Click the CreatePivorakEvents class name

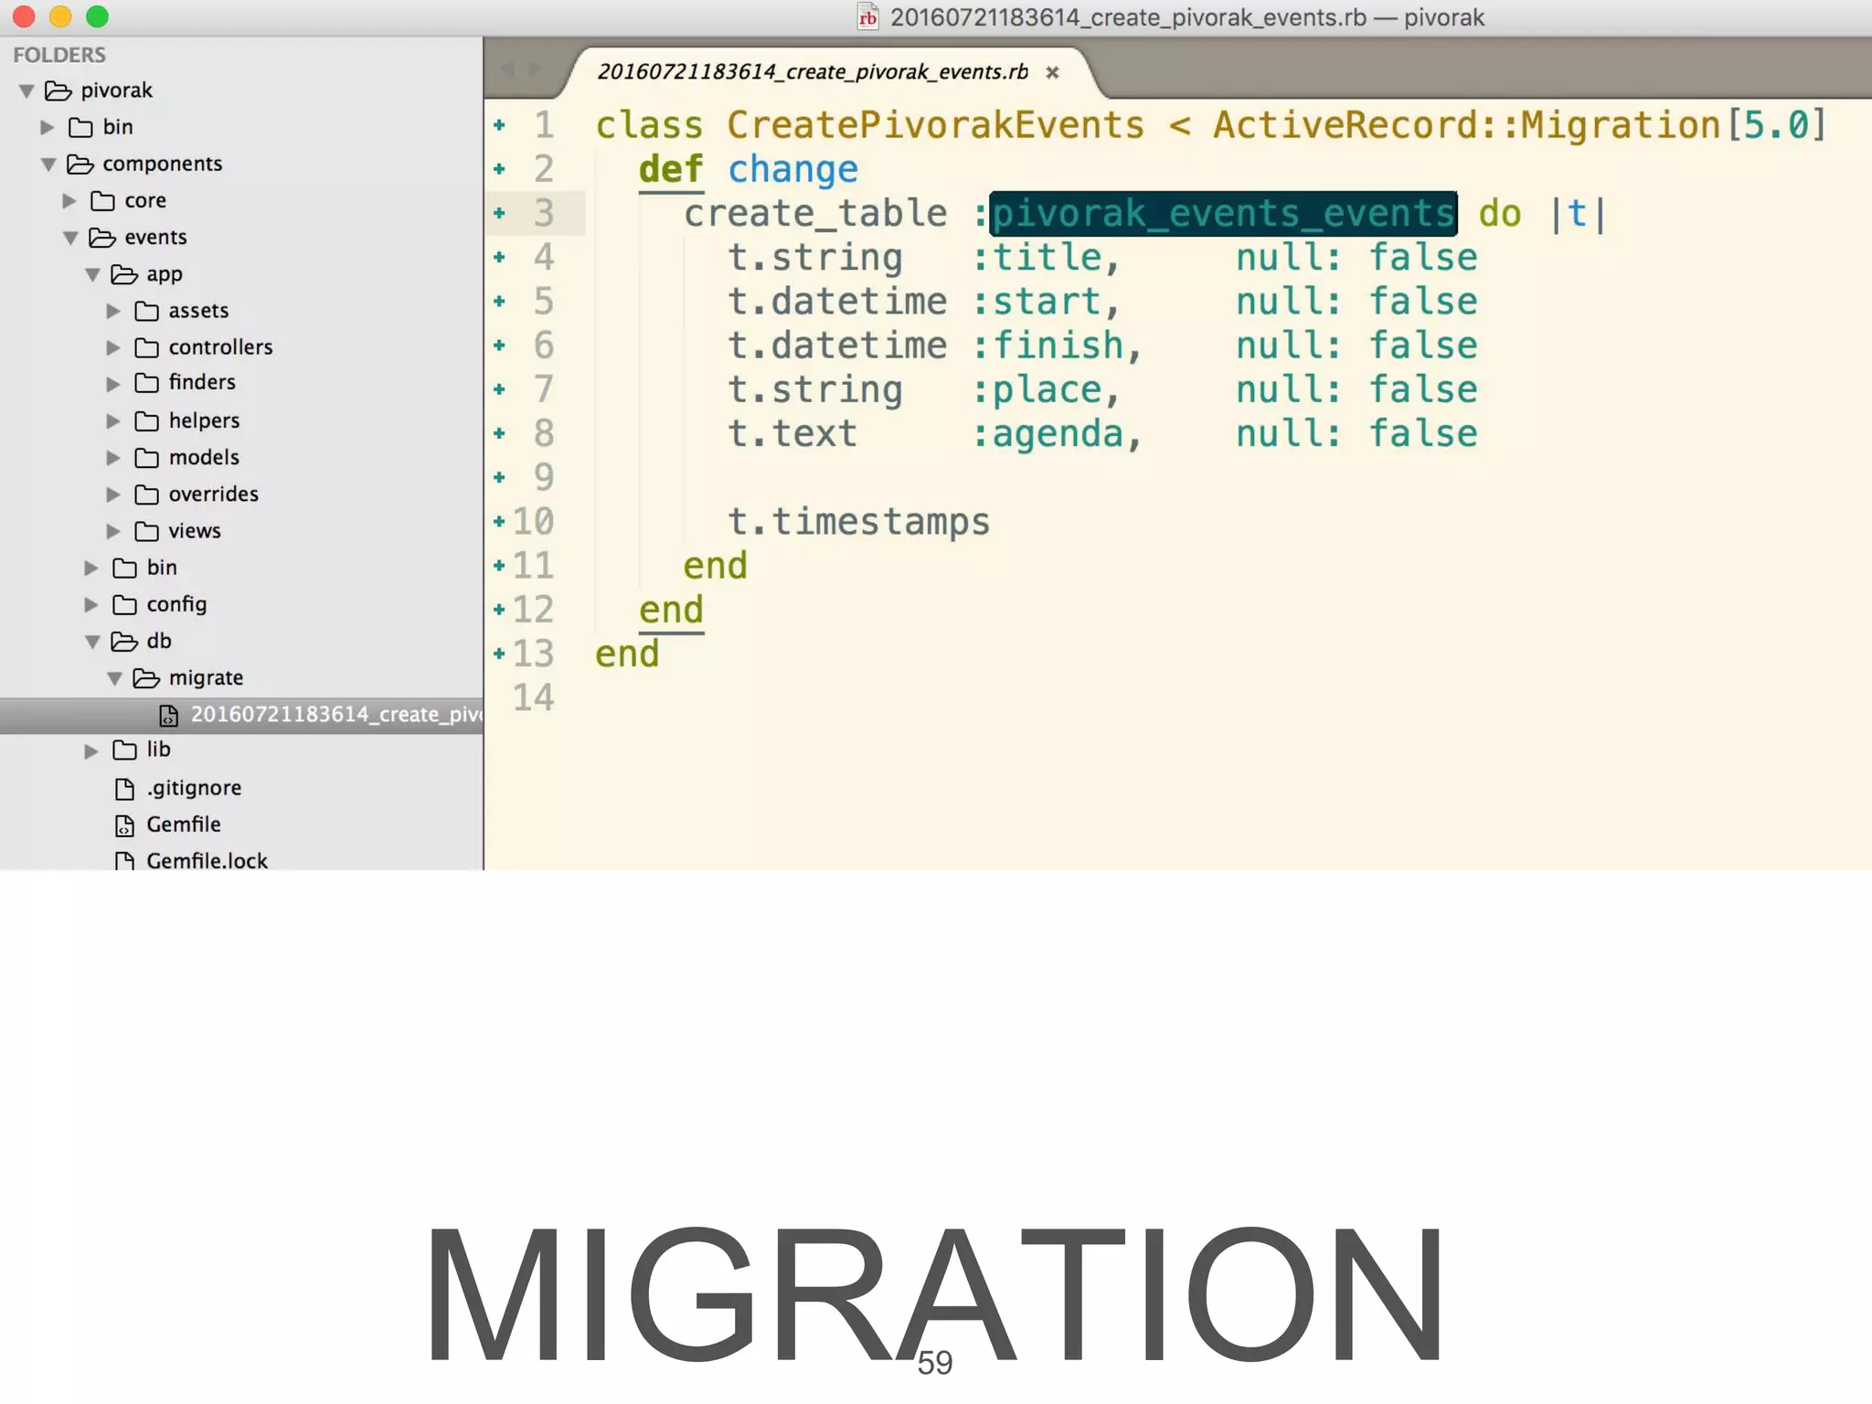point(935,125)
